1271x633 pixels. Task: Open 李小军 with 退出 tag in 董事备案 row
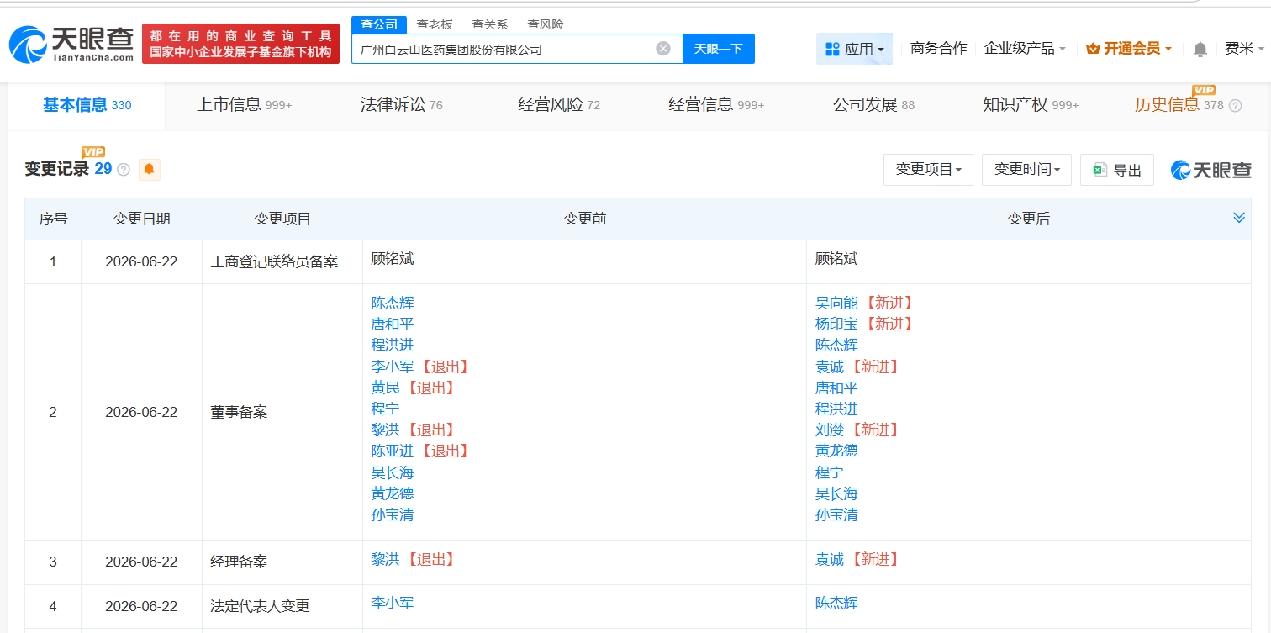393,367
